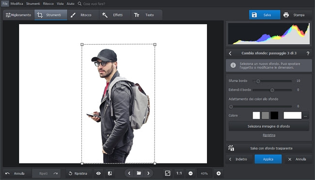315x180 pixels.
Task: Choose the white color swatch
Action: pyautogui.click(x=256, y=115)
